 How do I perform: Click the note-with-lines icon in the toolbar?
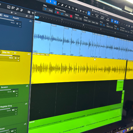pyautogui.click(x=17, y=9)
